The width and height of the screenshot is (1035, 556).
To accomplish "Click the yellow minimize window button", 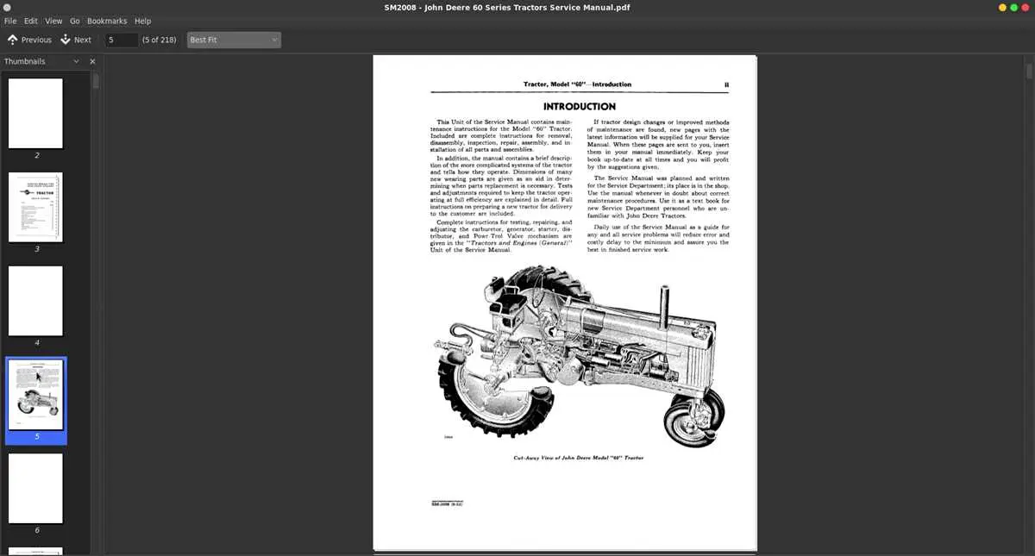I will [x=1002, y=7].
